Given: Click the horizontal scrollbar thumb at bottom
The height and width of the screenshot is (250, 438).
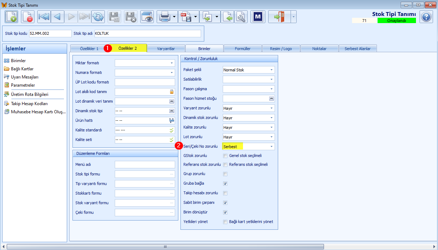Looking at the screenshot, I should pos(165,246).
